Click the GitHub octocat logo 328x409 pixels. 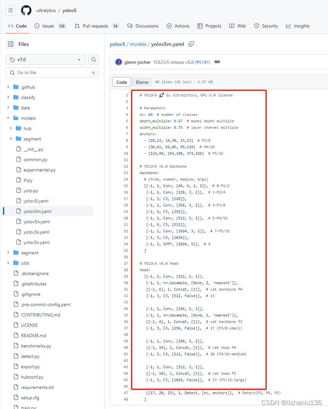(26, 10)
